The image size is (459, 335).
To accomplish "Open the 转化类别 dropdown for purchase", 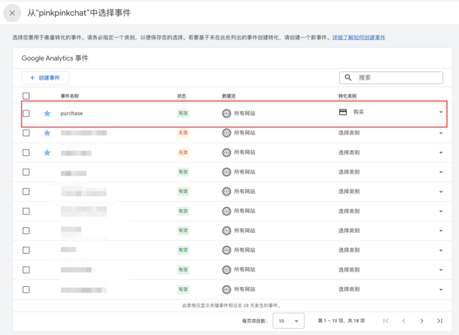I will (441, 112).
